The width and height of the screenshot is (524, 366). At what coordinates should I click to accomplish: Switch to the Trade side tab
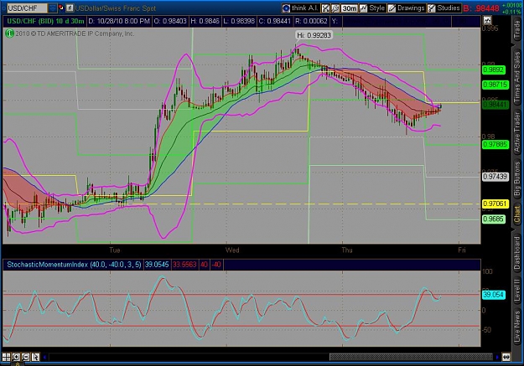click(x=517, y=29)
